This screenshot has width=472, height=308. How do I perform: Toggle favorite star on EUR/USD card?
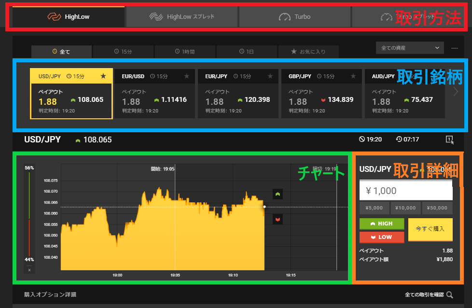pyautogui.click(x=187, y=76)
